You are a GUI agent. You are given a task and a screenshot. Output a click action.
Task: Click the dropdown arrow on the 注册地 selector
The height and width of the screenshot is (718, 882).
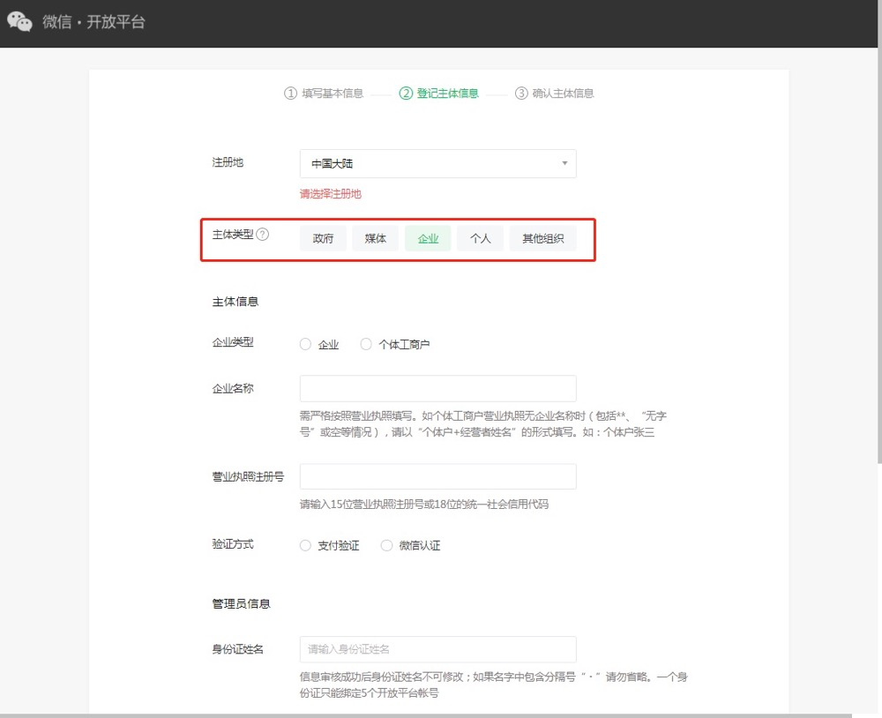564,163
